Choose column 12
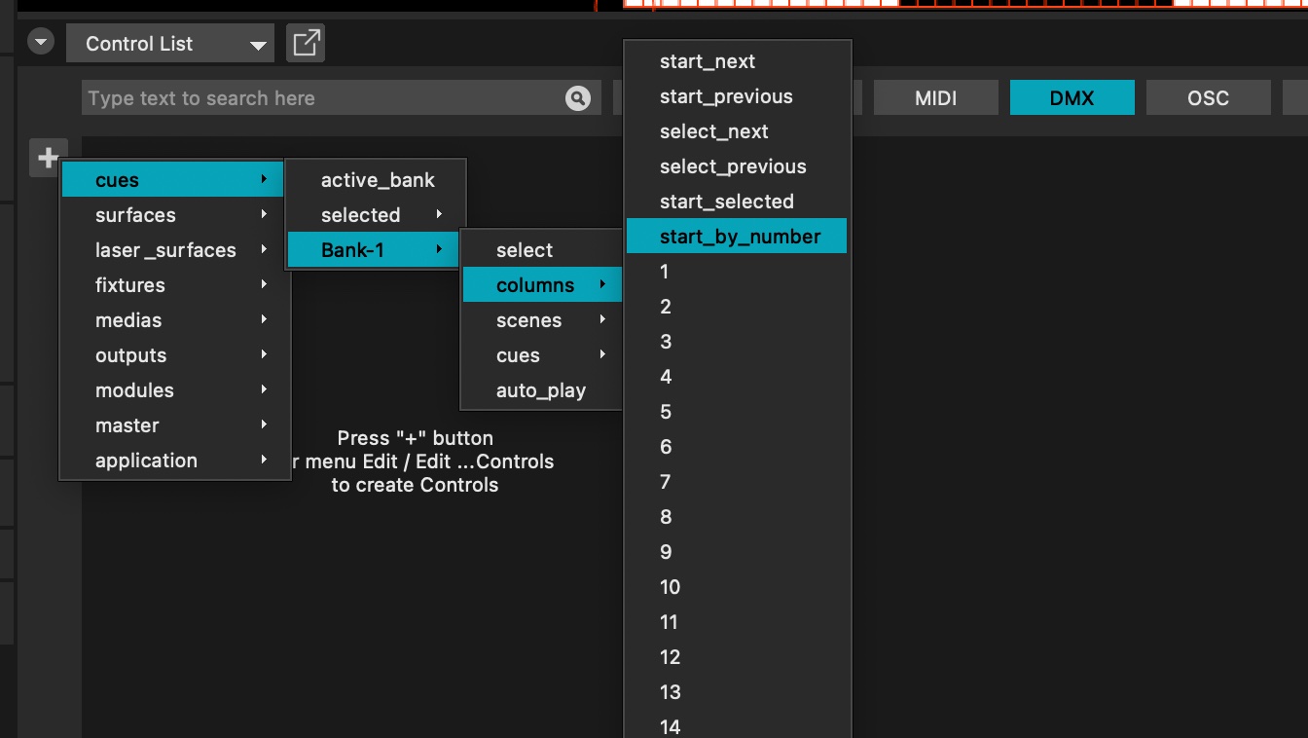The image size is (1308, 738). tap(737, 657)
